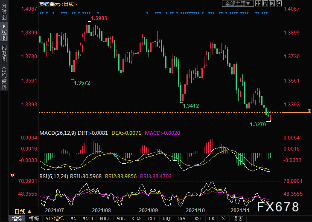Switch to the 闪电图 view tab
This screenshot has height=222, width=312.
pos(4,53)
